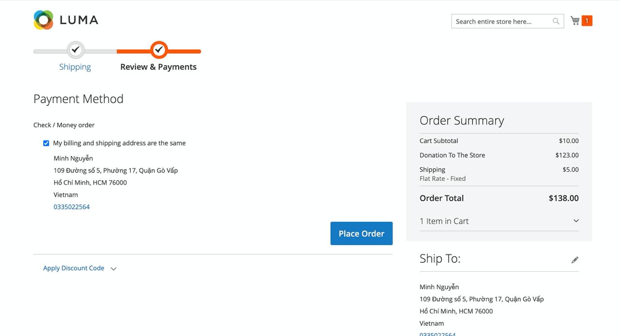Click the 'My billing and shipping address are the same' label
The width and height of the screenshot is (620, 336).
(x=119, y=143)
